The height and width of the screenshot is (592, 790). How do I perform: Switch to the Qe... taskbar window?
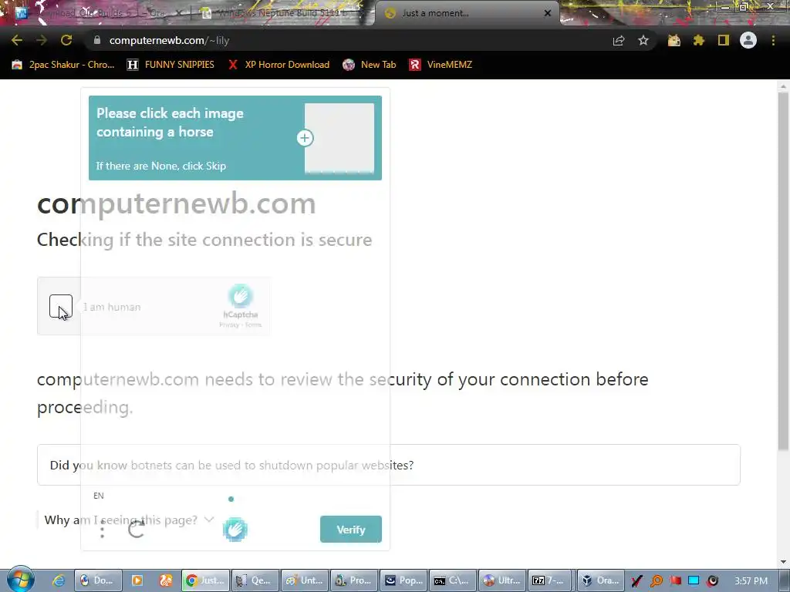tap(255, 580)
